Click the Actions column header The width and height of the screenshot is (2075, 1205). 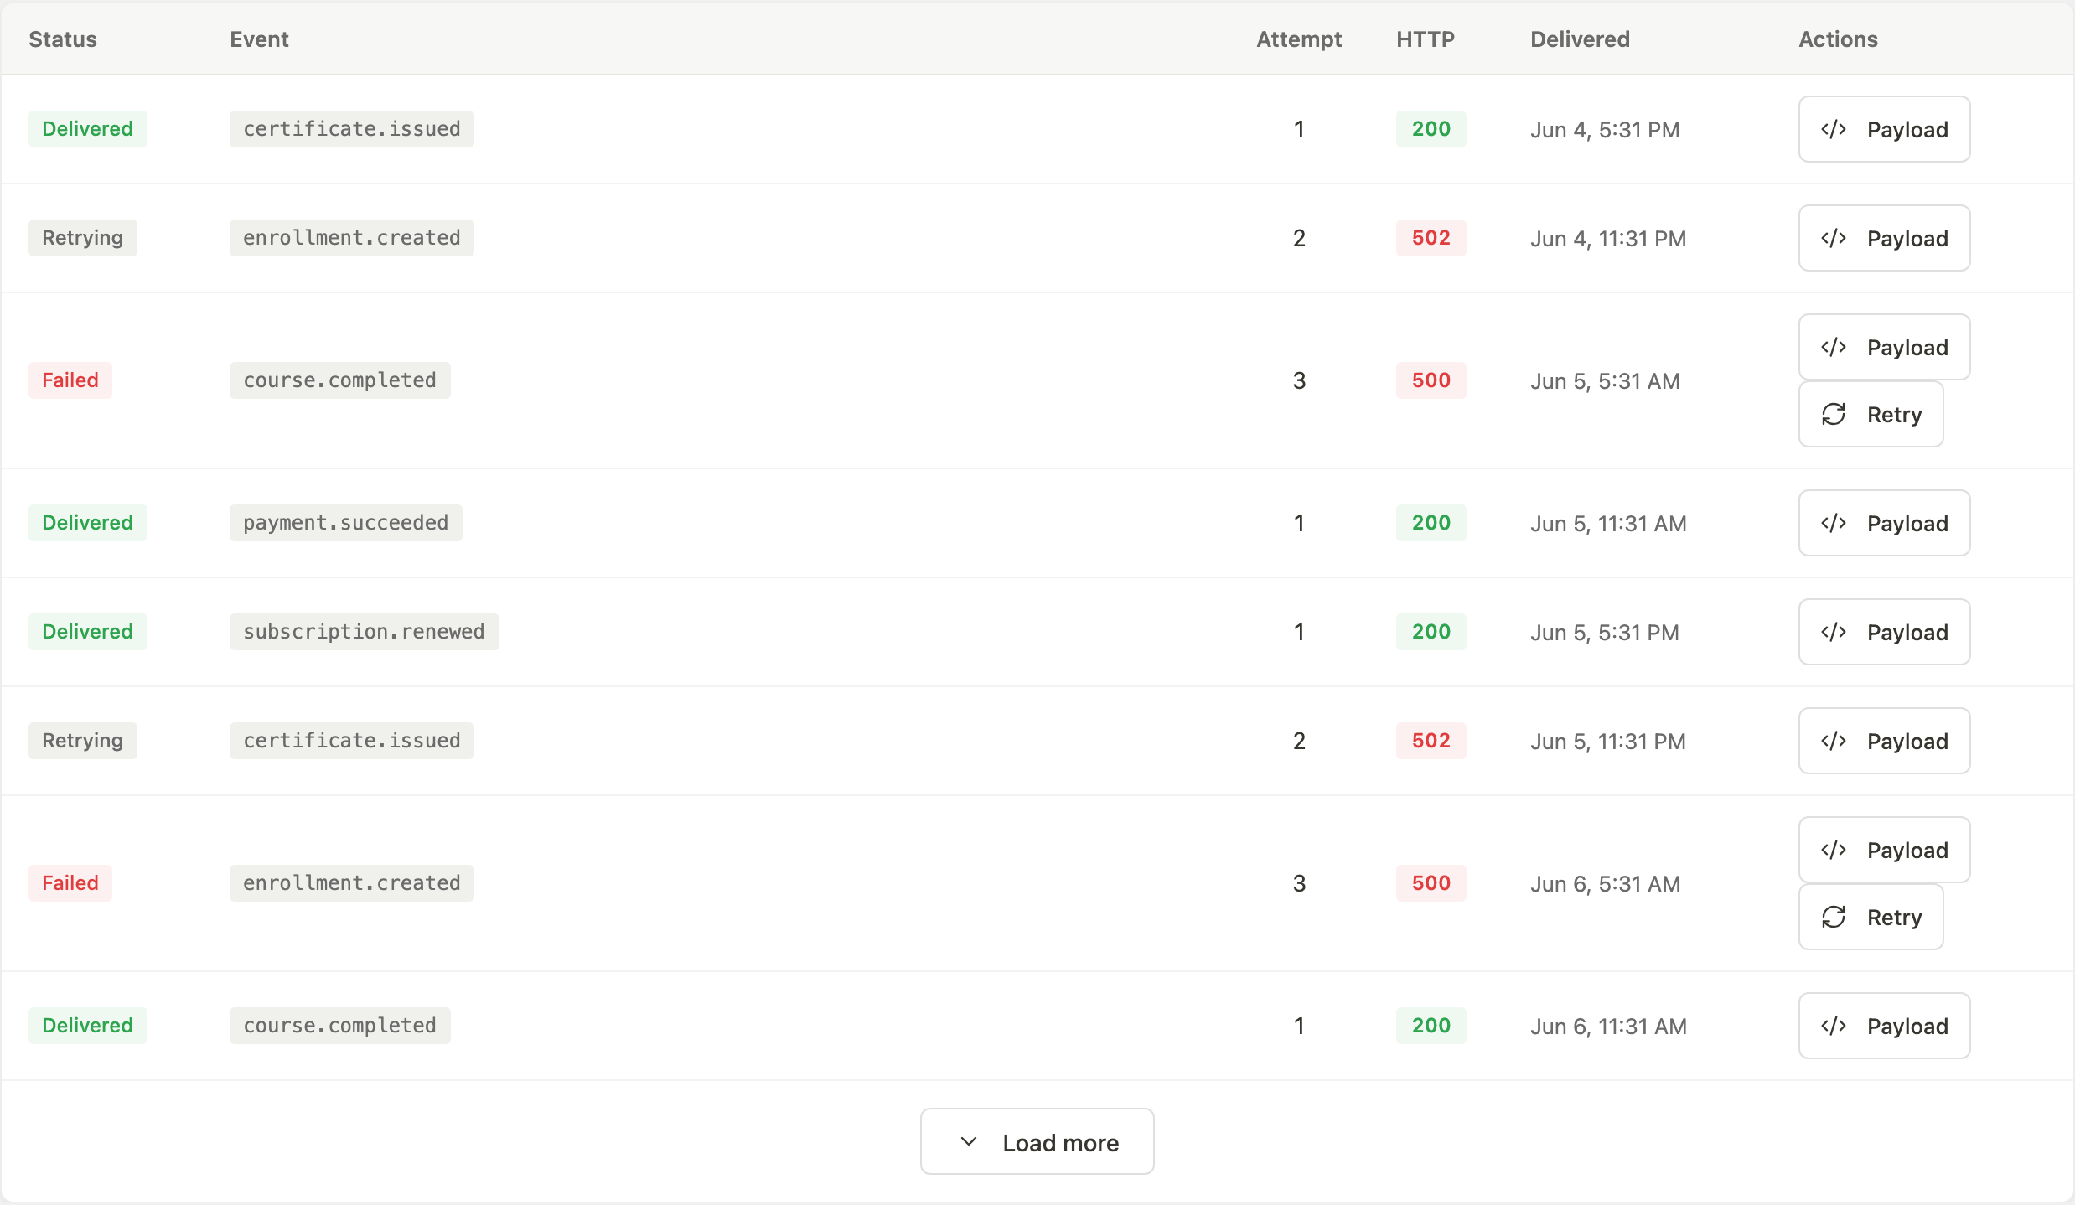1838,39
